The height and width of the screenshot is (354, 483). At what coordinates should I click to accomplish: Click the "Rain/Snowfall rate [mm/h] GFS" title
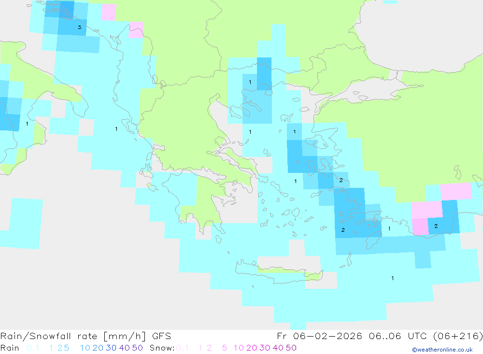85,336
